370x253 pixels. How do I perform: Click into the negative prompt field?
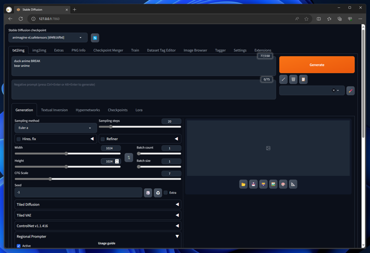coord(144,89)
